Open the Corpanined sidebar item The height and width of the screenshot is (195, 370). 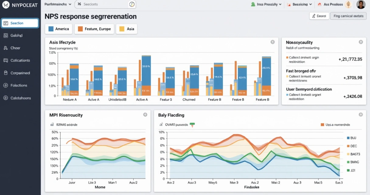[x=20, y=73]
